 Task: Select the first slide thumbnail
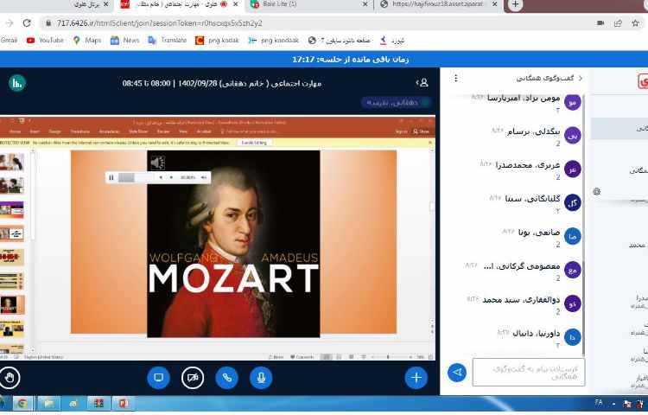click(x=12, y=162)
